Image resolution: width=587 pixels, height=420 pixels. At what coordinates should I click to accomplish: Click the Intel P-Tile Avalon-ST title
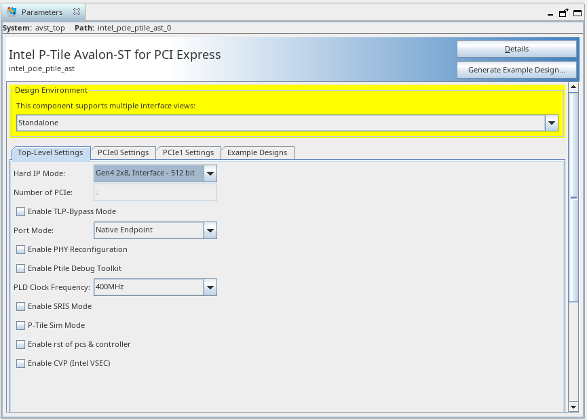click(115, 55)
